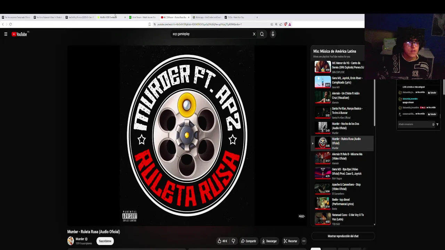Play Gera MX - Bye Bye video
Image resolution: width=445 pixels, height=250 pixels.
click(x=342, y=173)
